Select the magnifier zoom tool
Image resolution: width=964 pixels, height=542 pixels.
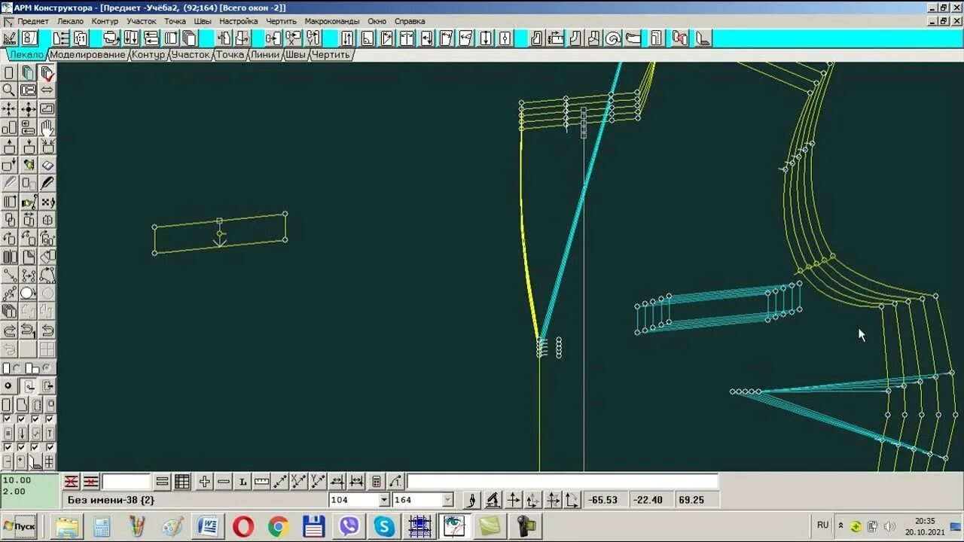coord(9,90)
